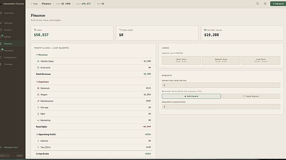The width and height of the screenshot is (286, 160).
Task: Open the notifications bell icon
Action: (x=258, y=3)
